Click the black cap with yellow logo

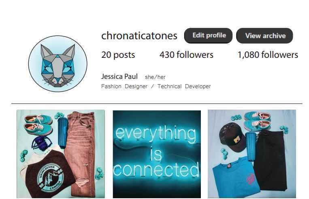(x=232, y=137)
